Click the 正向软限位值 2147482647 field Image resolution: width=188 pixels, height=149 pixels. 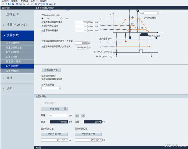(55, 140)
